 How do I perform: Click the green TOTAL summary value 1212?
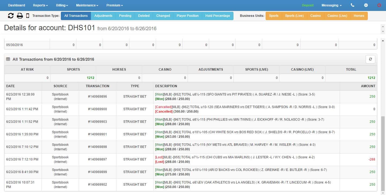(372, 78)
